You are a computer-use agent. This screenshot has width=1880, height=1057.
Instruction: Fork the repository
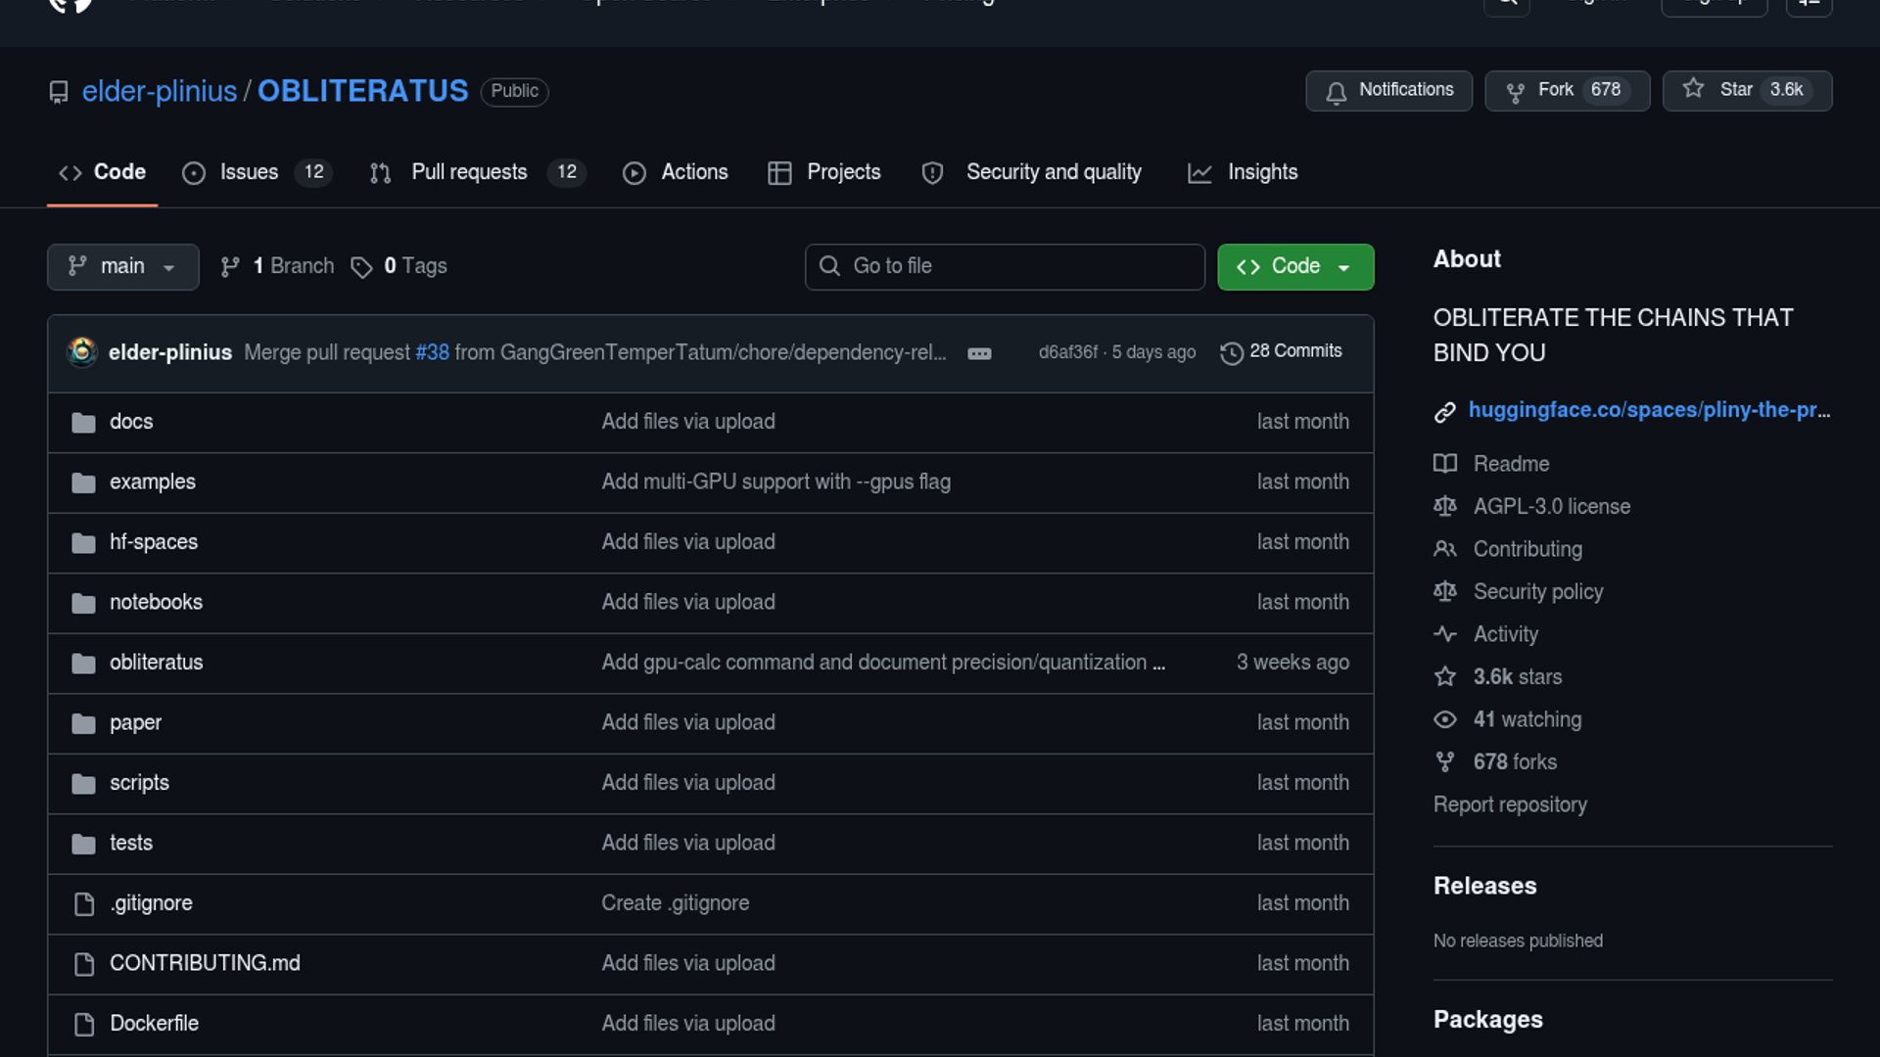(x=1555, y=90)
